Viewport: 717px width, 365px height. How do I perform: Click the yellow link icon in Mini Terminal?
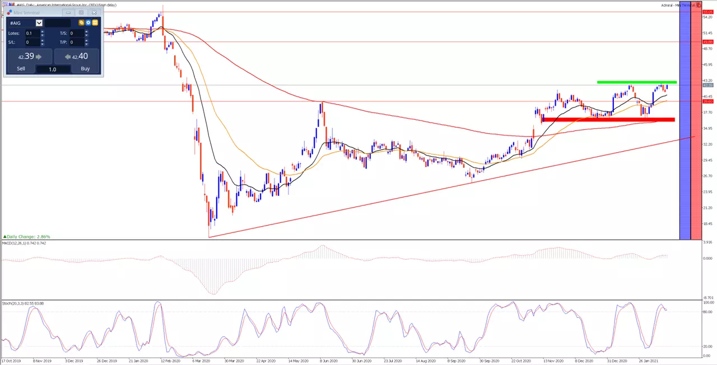pos(81,22)
